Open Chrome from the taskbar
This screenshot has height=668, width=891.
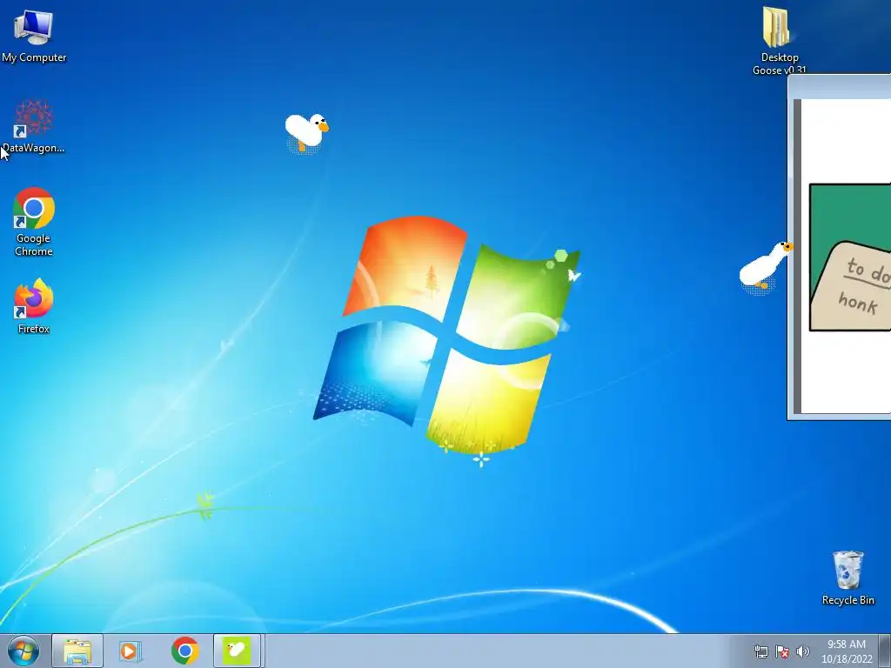pyautogui.click(x=184, y=651)
